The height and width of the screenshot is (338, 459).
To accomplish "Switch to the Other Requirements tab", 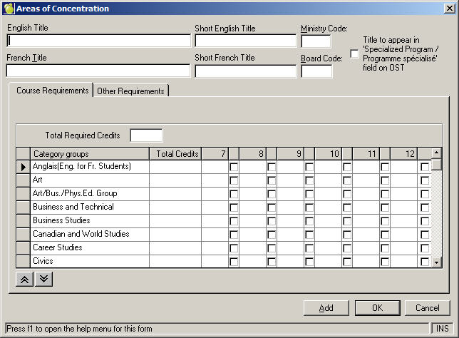I will [130, 91].
